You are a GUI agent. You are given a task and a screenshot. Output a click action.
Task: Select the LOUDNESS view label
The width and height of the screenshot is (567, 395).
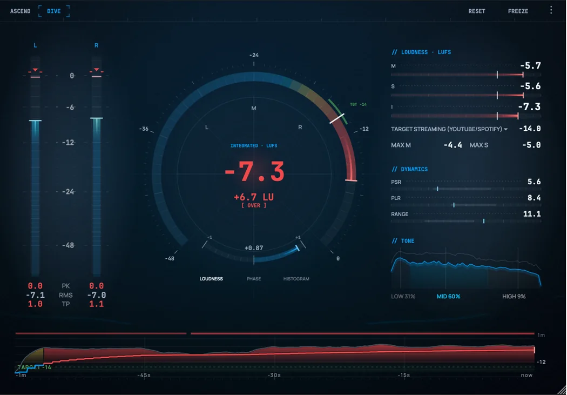click(211, 279)
